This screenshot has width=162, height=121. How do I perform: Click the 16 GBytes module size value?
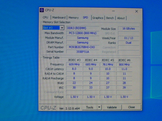click(129, 28)
